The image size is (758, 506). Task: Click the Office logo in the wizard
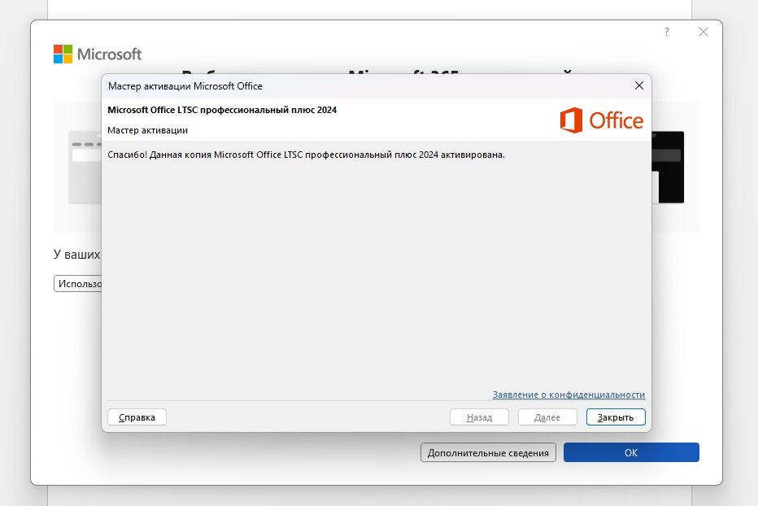601,120
